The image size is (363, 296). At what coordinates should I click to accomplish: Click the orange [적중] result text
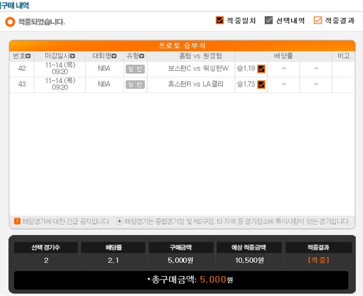coord(319,260)
